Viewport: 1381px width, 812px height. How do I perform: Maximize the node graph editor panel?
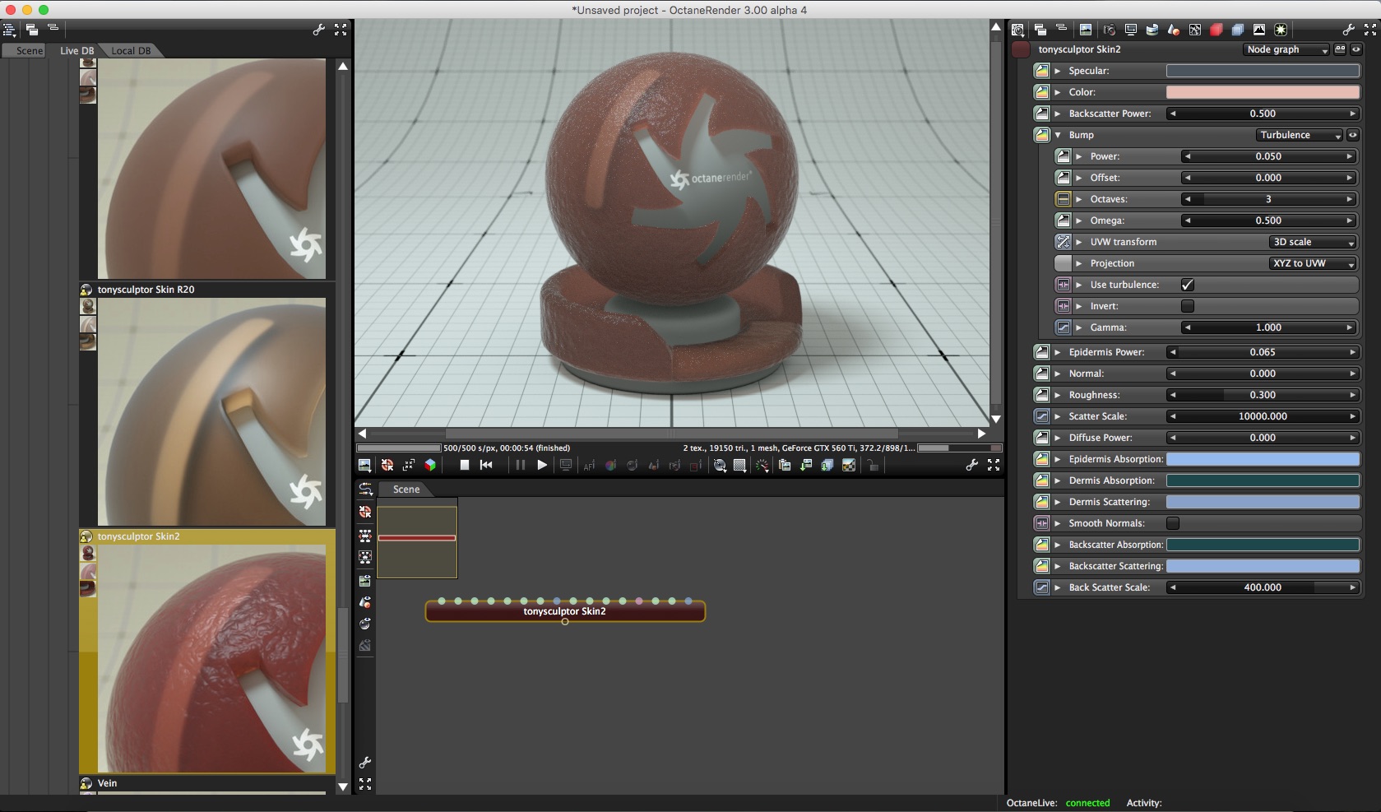[365, 784]
